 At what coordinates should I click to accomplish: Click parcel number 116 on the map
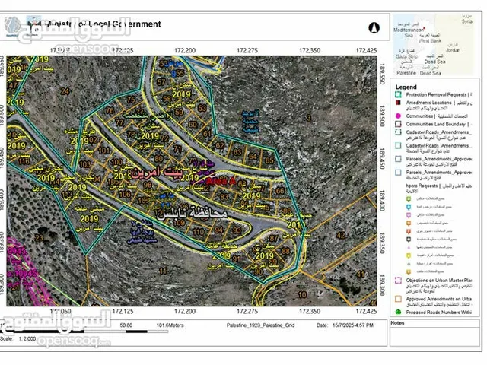pyautogui.click(x=24, y=161)
